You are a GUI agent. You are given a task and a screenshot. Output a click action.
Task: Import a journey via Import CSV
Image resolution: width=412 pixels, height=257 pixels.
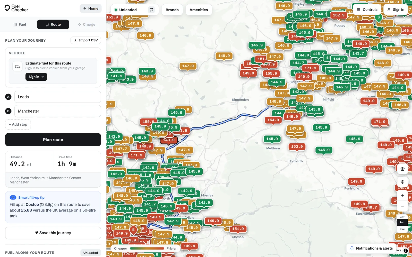(86, 40)
